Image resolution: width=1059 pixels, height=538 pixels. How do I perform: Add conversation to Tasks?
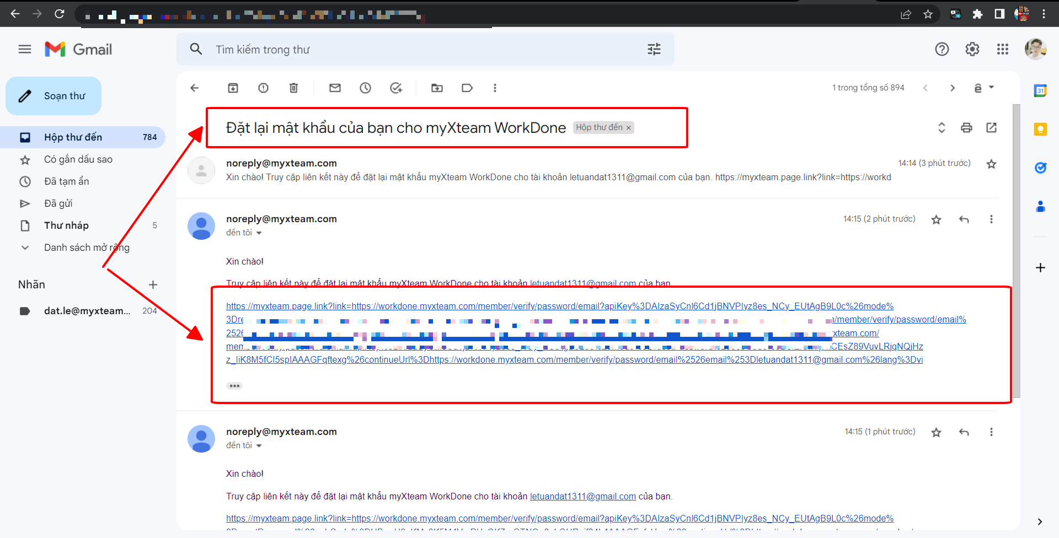[x=396, y=88]
